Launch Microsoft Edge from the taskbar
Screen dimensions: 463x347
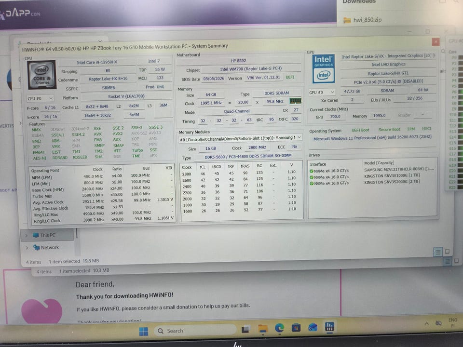279,328
